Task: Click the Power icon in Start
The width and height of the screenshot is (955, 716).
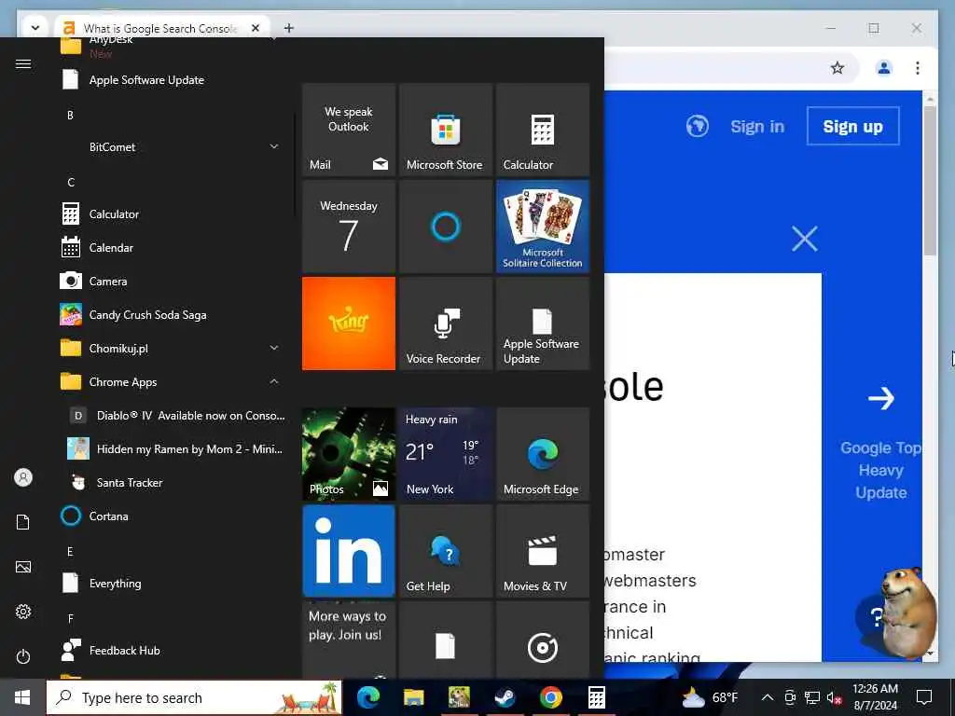Action: point(23,656)
